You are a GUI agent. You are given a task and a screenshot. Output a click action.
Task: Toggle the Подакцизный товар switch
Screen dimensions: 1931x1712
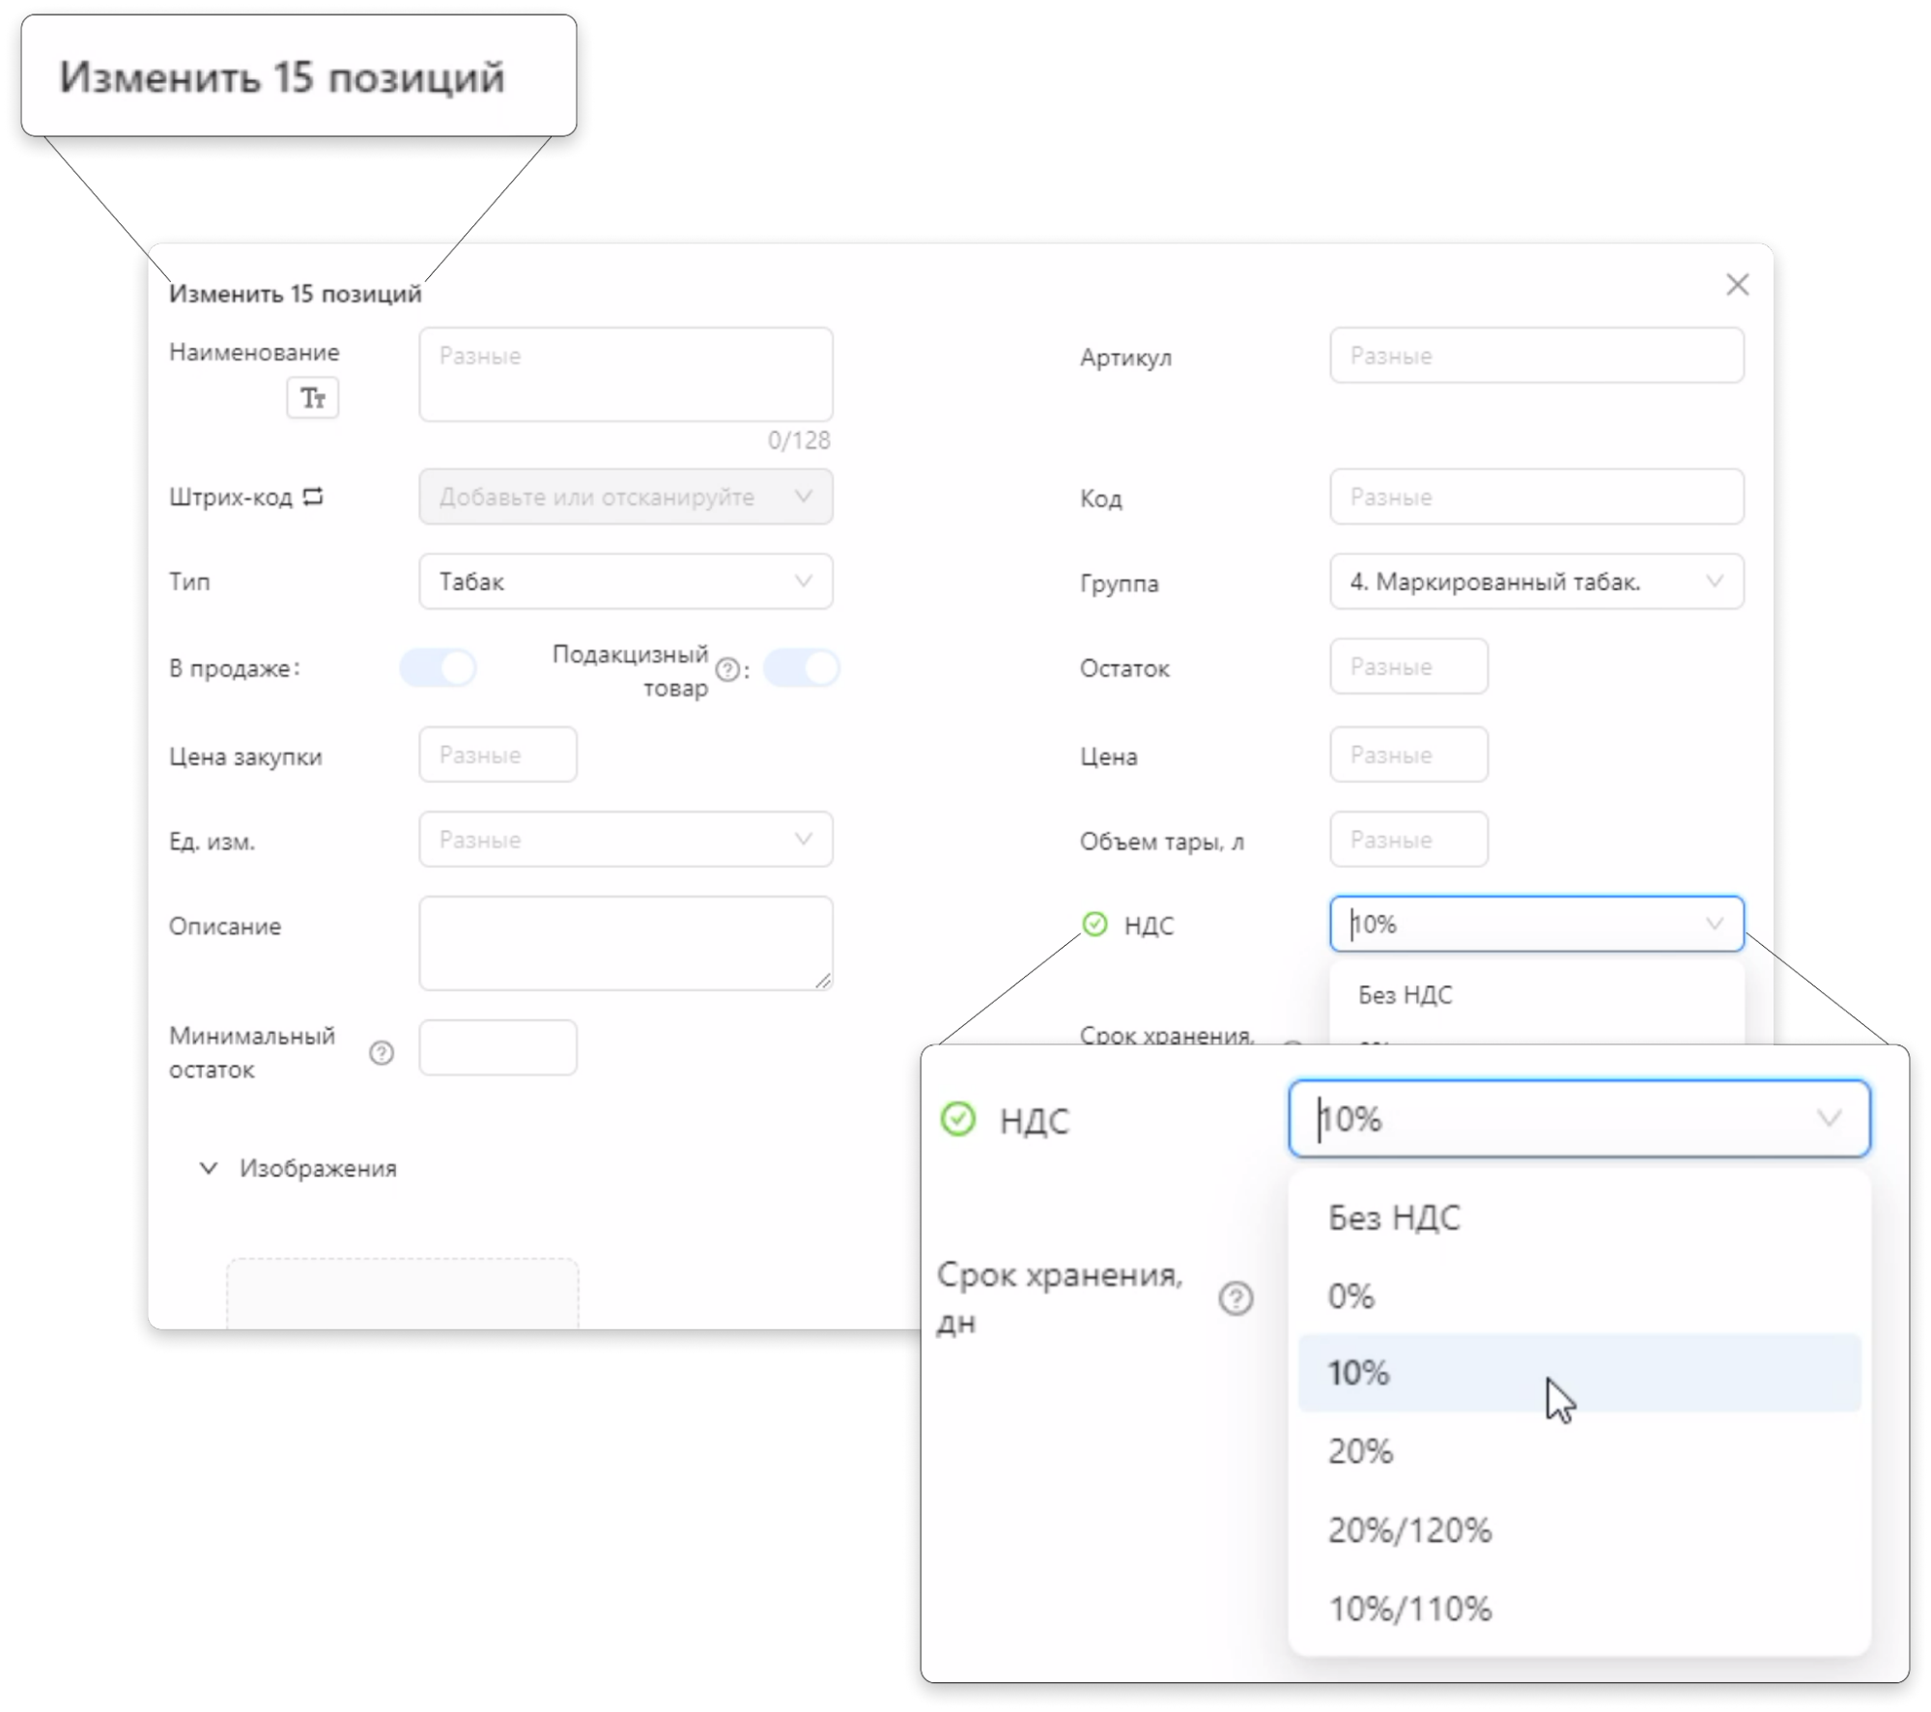(x=802, y=669)
